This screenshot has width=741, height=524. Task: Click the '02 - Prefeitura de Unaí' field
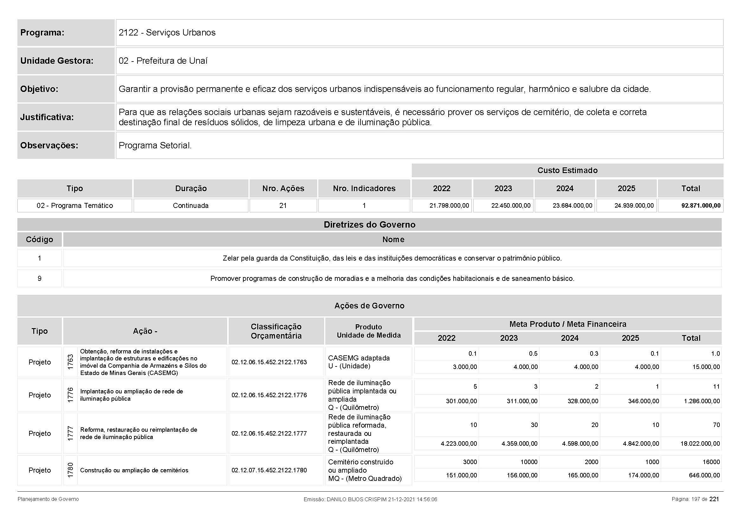coord(163,61)
